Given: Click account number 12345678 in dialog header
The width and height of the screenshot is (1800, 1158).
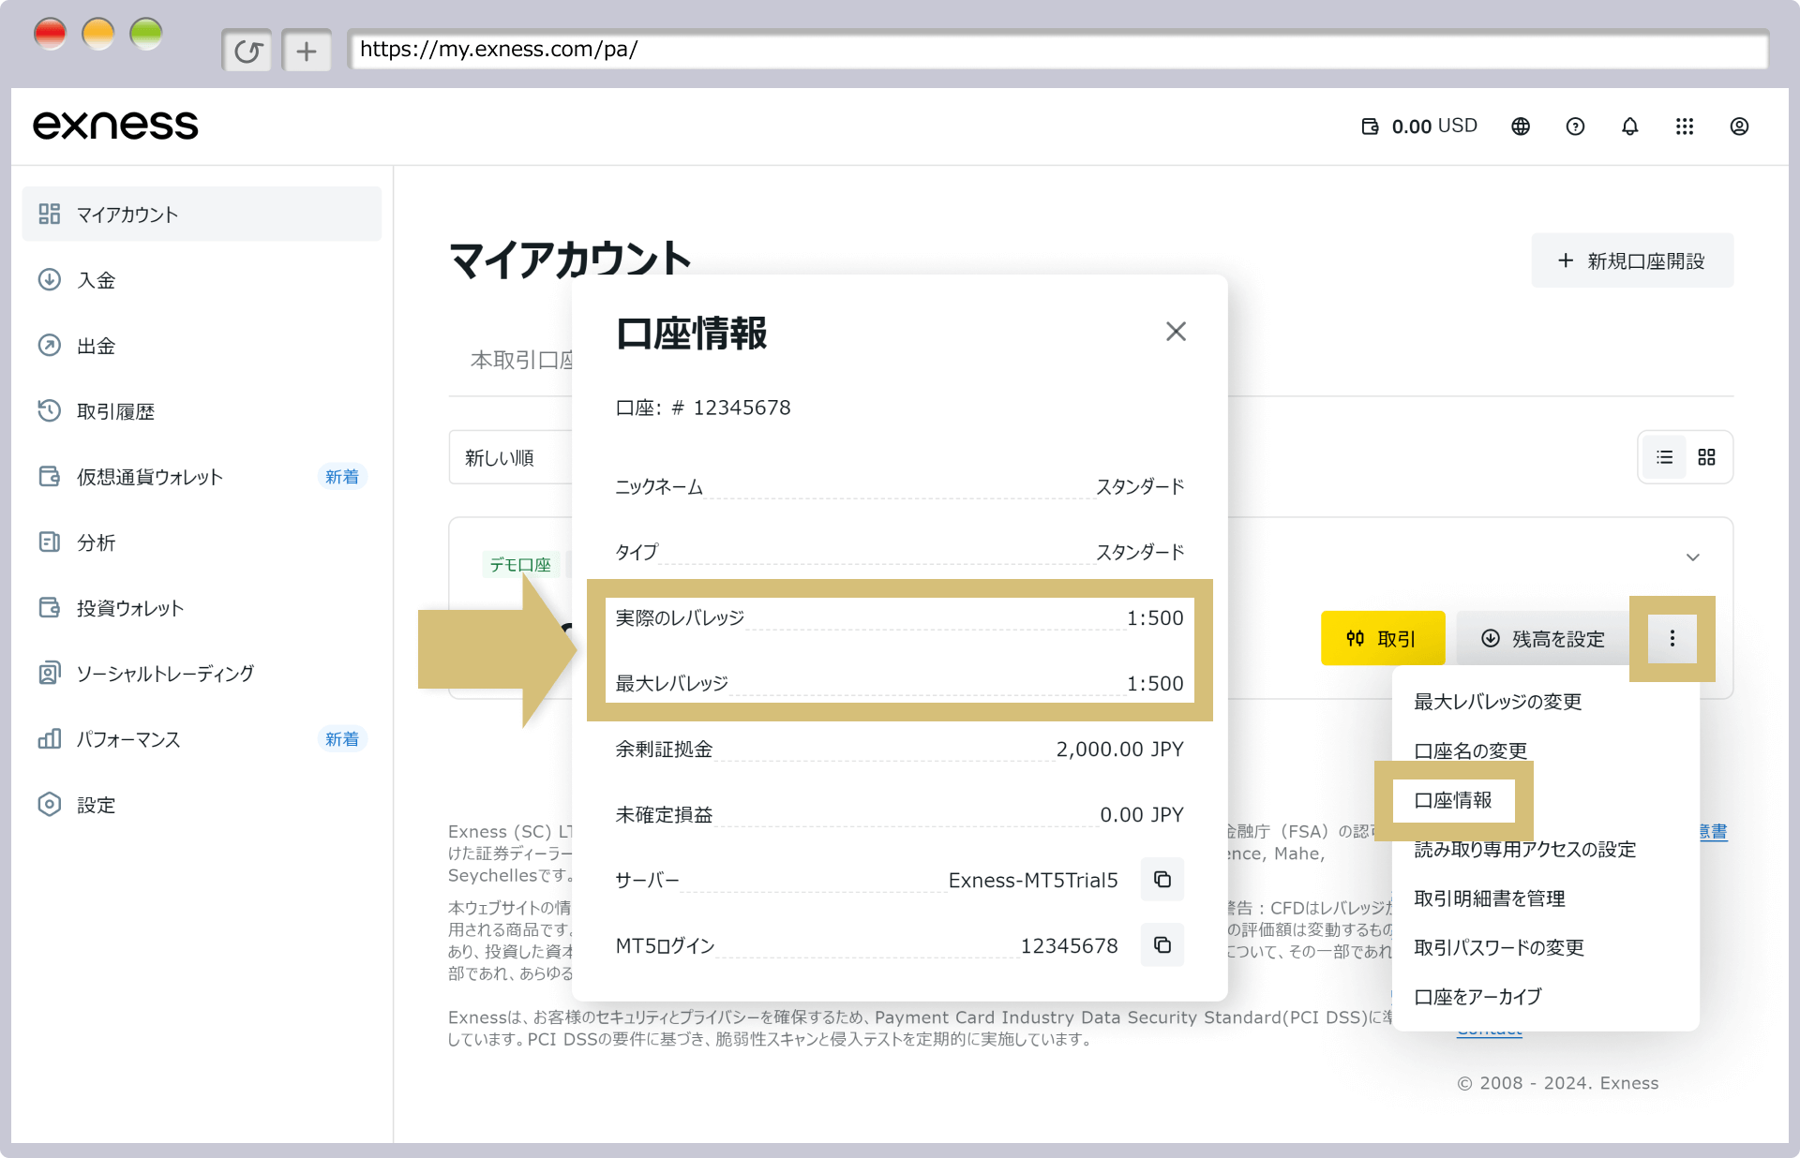Looking at the screenshot, I should coord(742,408).
